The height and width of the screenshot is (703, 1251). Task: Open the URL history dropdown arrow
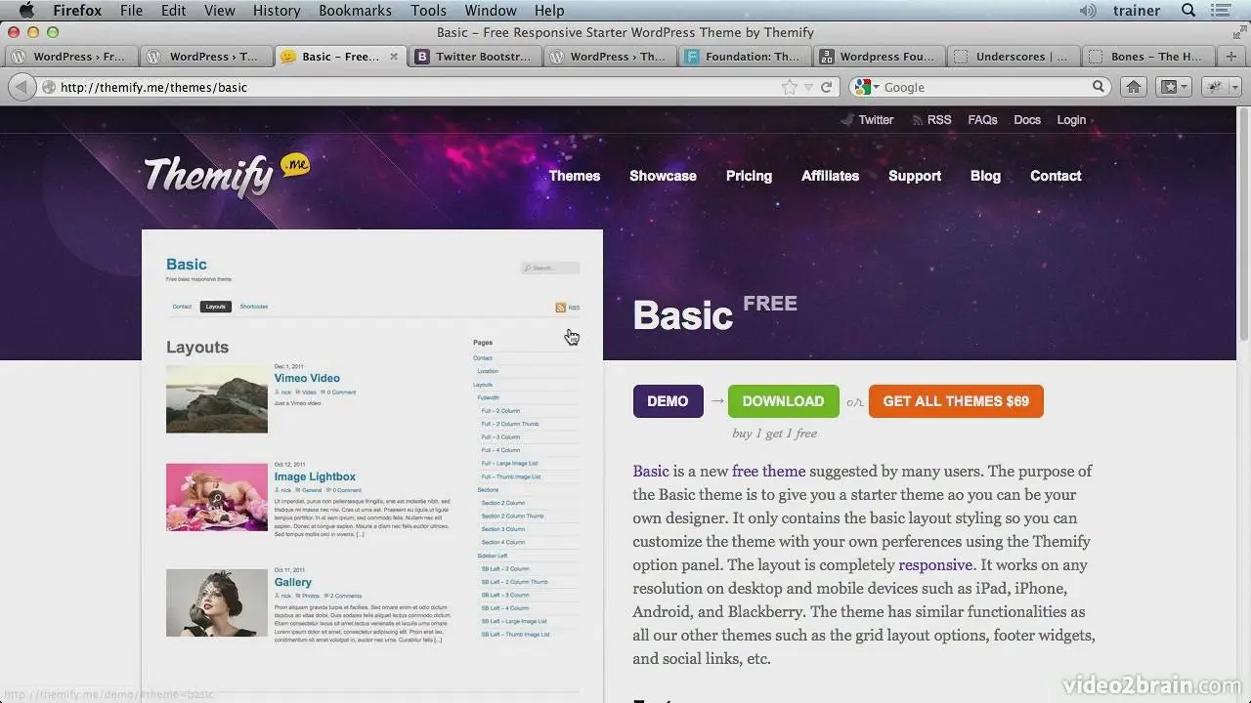808,88
